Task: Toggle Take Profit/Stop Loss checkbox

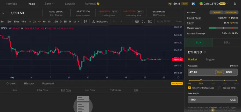Action: pos(189,88)
